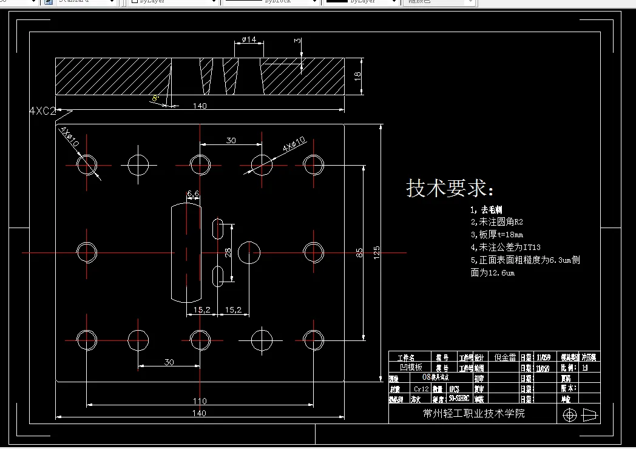Image resolution: width=636 pixels, height=449 pixels.
Task: Select note 1, 去毛刺
Action: (486, 210)
